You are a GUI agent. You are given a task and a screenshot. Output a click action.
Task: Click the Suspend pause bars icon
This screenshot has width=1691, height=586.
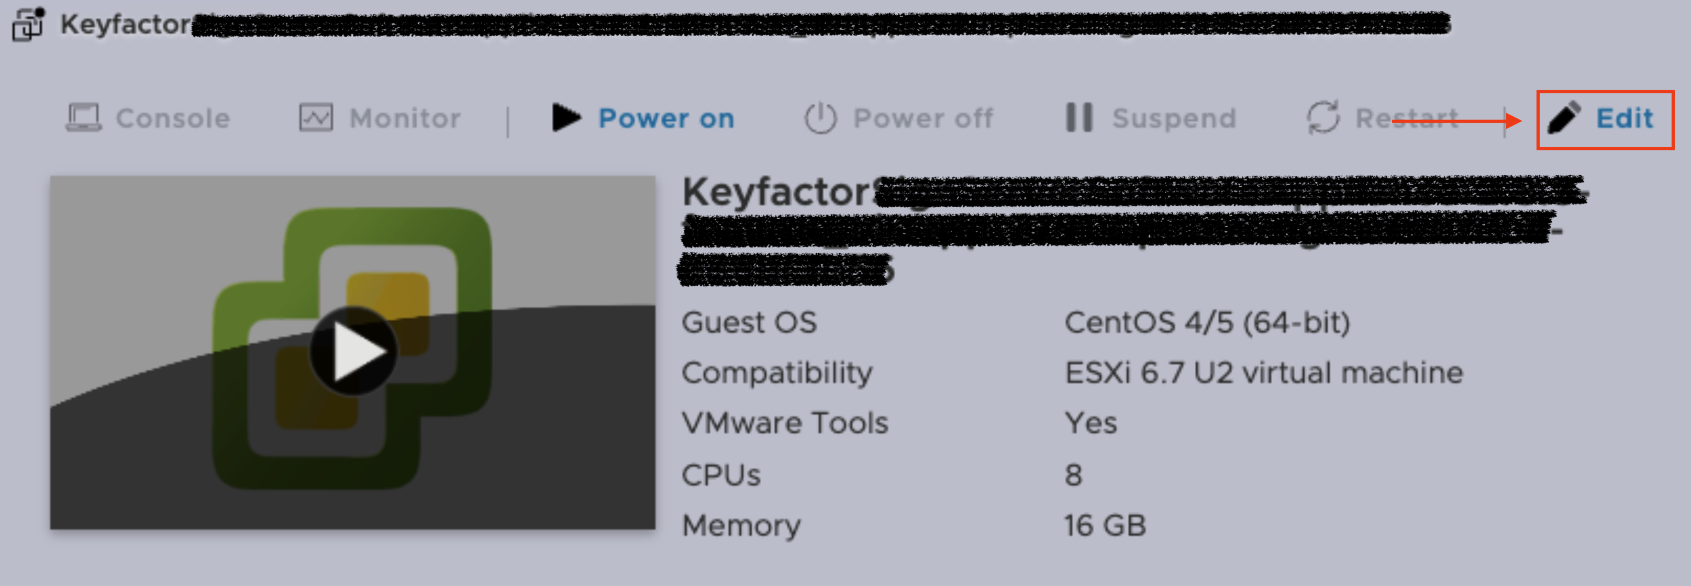coord(1078,118)
